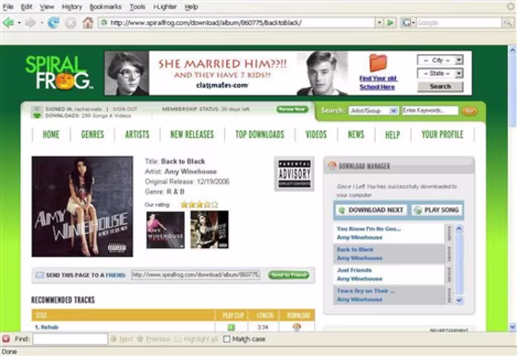Click the Google search magnifier icon
The height and width of the screenshot is (356, 517).
coord(508,23)
